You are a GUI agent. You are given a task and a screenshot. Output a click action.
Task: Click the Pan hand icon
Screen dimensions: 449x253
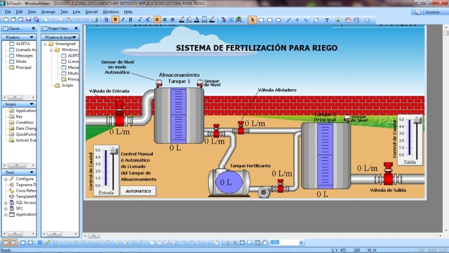point(265,242)
